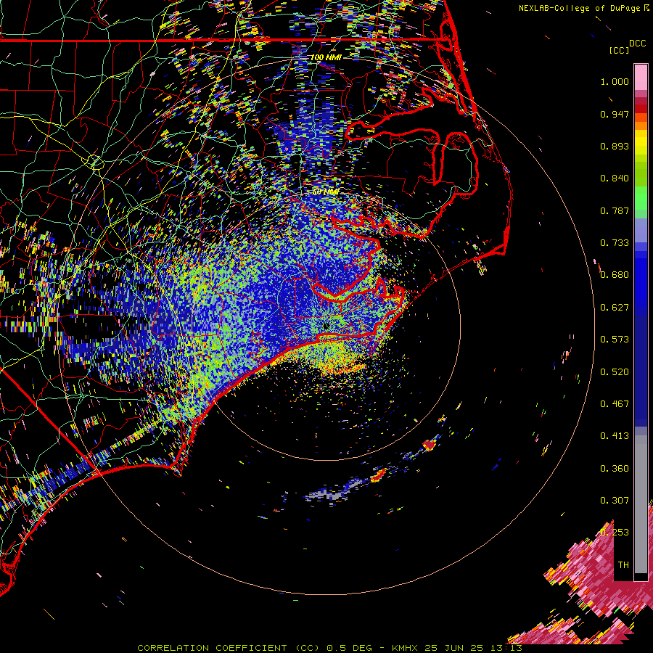Click the 1.000 legend value
This screenshot has height=653, width=653.
(615, 81)
